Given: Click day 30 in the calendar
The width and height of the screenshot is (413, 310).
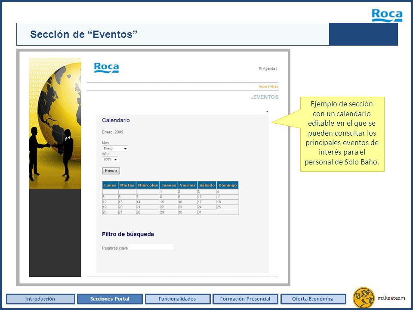Looking at the screenshot, I should 188,212.
